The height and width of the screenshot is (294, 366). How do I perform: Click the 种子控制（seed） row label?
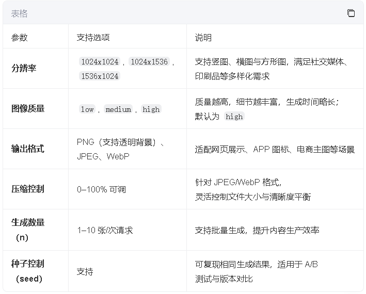(x=28, y=271)
